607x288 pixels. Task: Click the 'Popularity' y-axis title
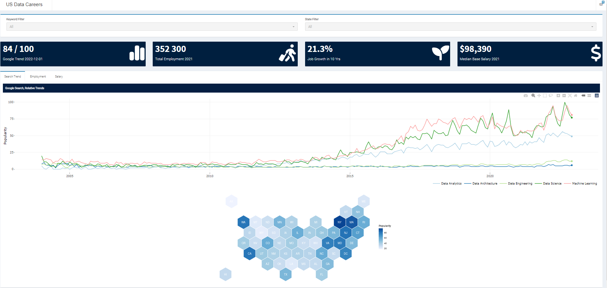[5, 136]
